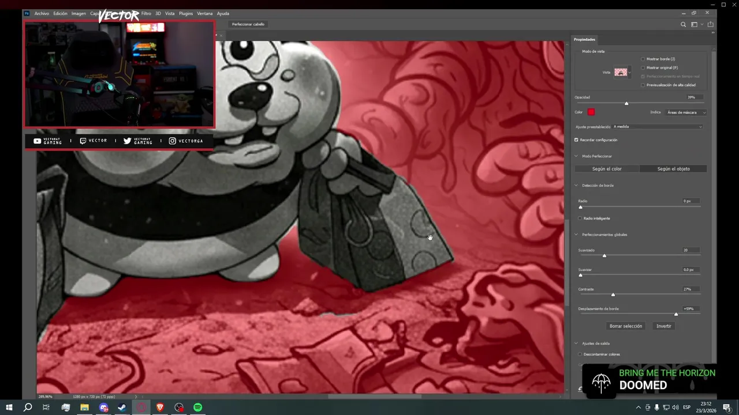Screen dimensions: 739x415
Task: Enable Mostrar original (P) checkbox
Action: pyautogui.click(x=643, y=67)
